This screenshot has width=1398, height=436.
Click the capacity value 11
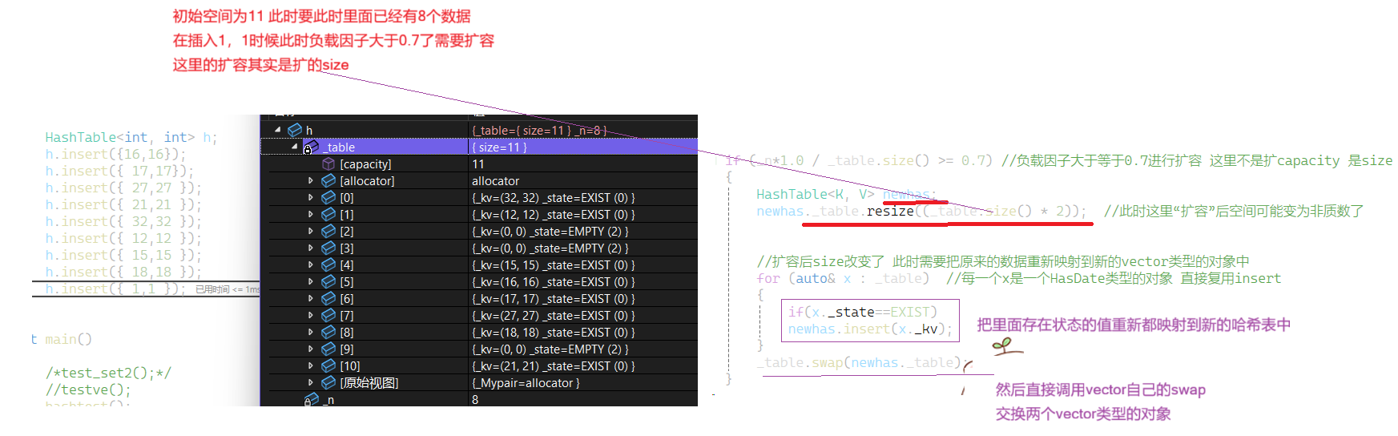coord(478,163)
